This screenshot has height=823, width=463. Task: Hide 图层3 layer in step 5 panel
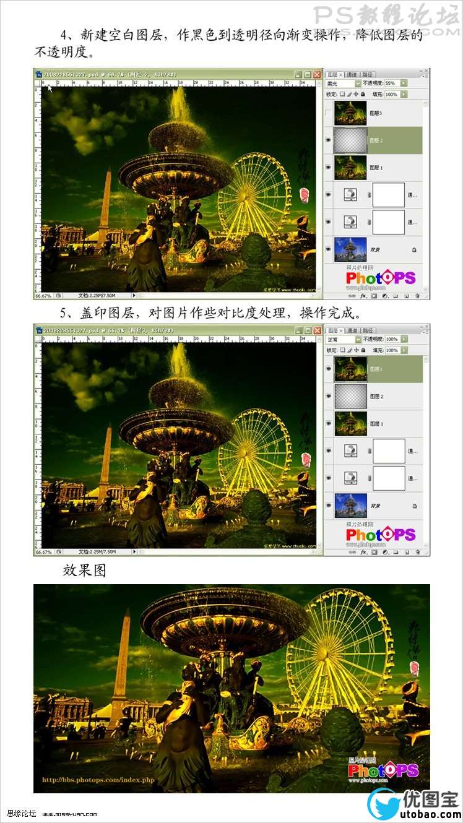pyautogui.click(x=329, y=369)
